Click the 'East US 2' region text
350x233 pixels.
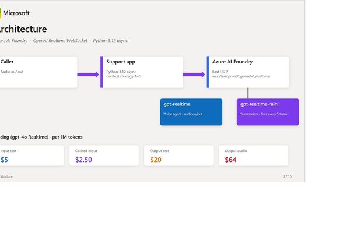220,72
